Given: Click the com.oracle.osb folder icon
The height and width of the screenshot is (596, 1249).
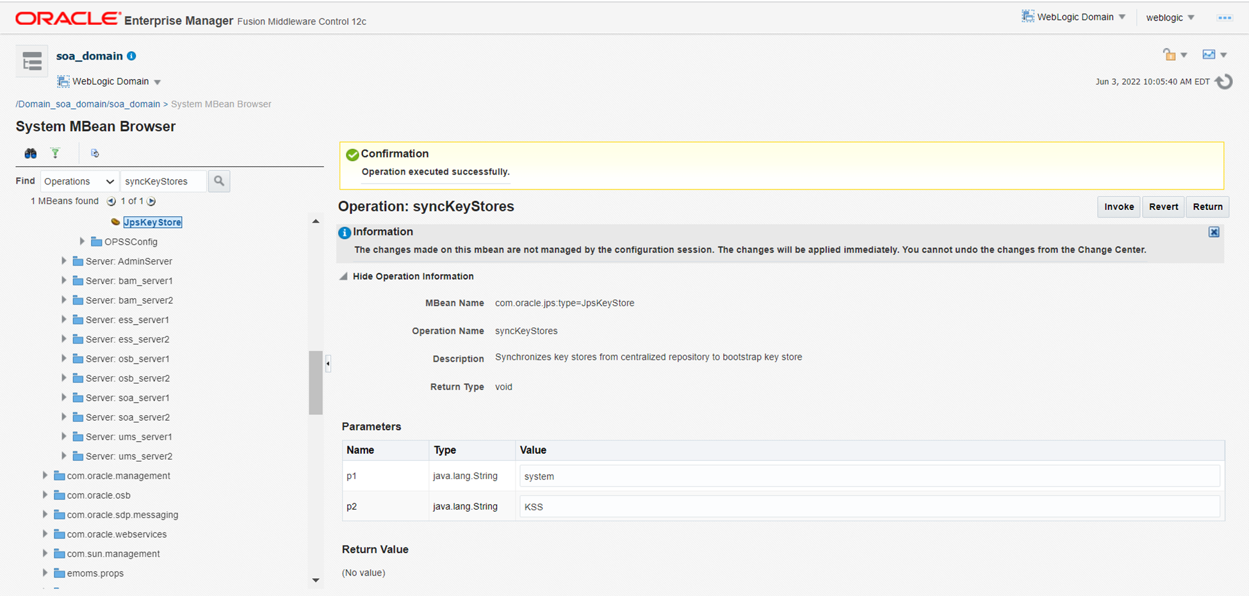Looking at the screenshot, I should [60, 495].
